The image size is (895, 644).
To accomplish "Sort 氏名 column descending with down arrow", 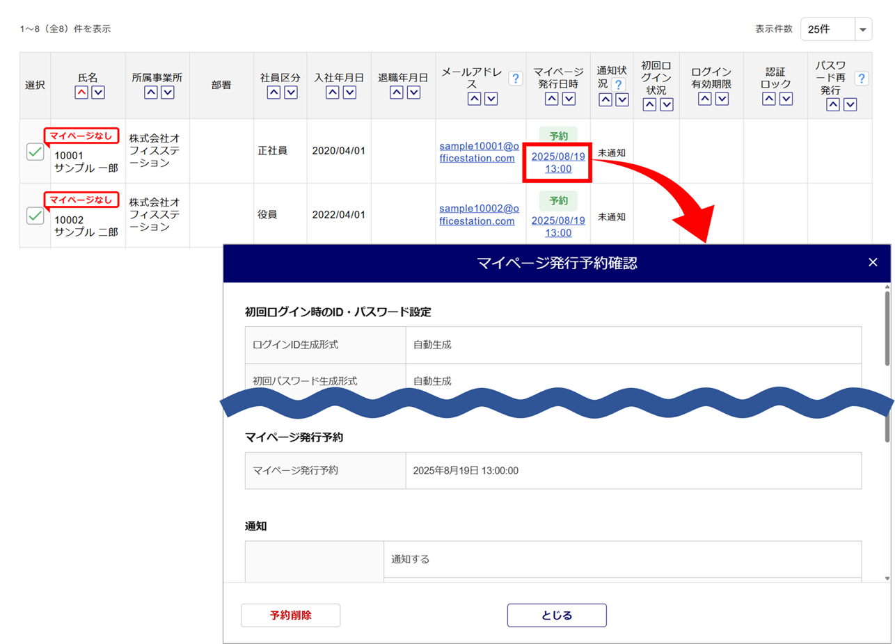I will tap(98, 92).
